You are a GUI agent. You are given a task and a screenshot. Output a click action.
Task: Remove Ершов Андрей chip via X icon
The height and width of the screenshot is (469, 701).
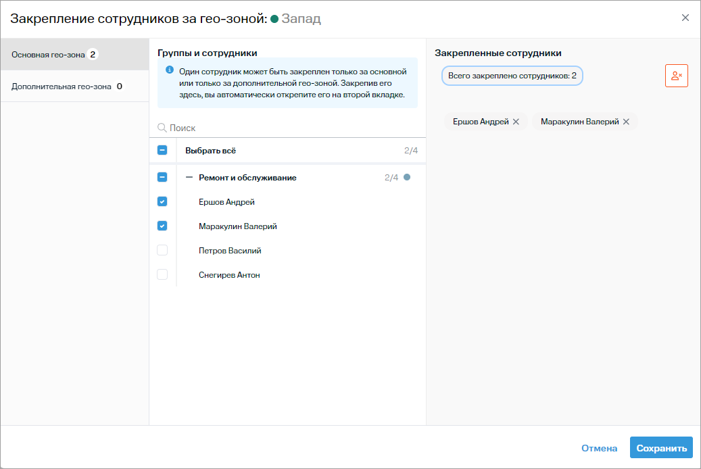click(516, 122)
